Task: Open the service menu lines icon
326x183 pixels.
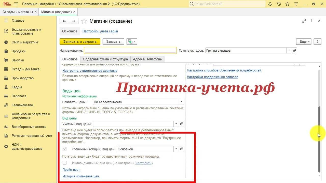Action: point(296,4)
